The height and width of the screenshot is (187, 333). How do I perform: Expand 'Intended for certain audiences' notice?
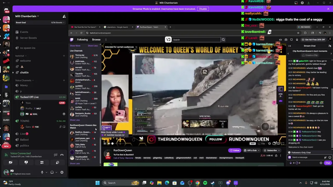coord(121,47)
